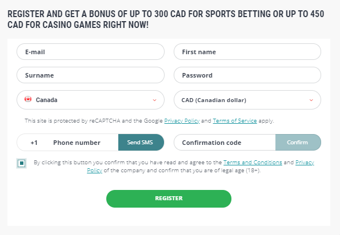Click the currency dropdown red chevron

pyautogui.click(x=311, y=100)
